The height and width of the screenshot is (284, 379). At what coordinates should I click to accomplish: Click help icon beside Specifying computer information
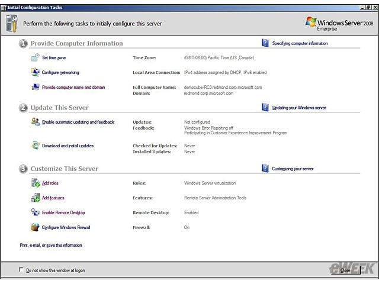point(265,43)
